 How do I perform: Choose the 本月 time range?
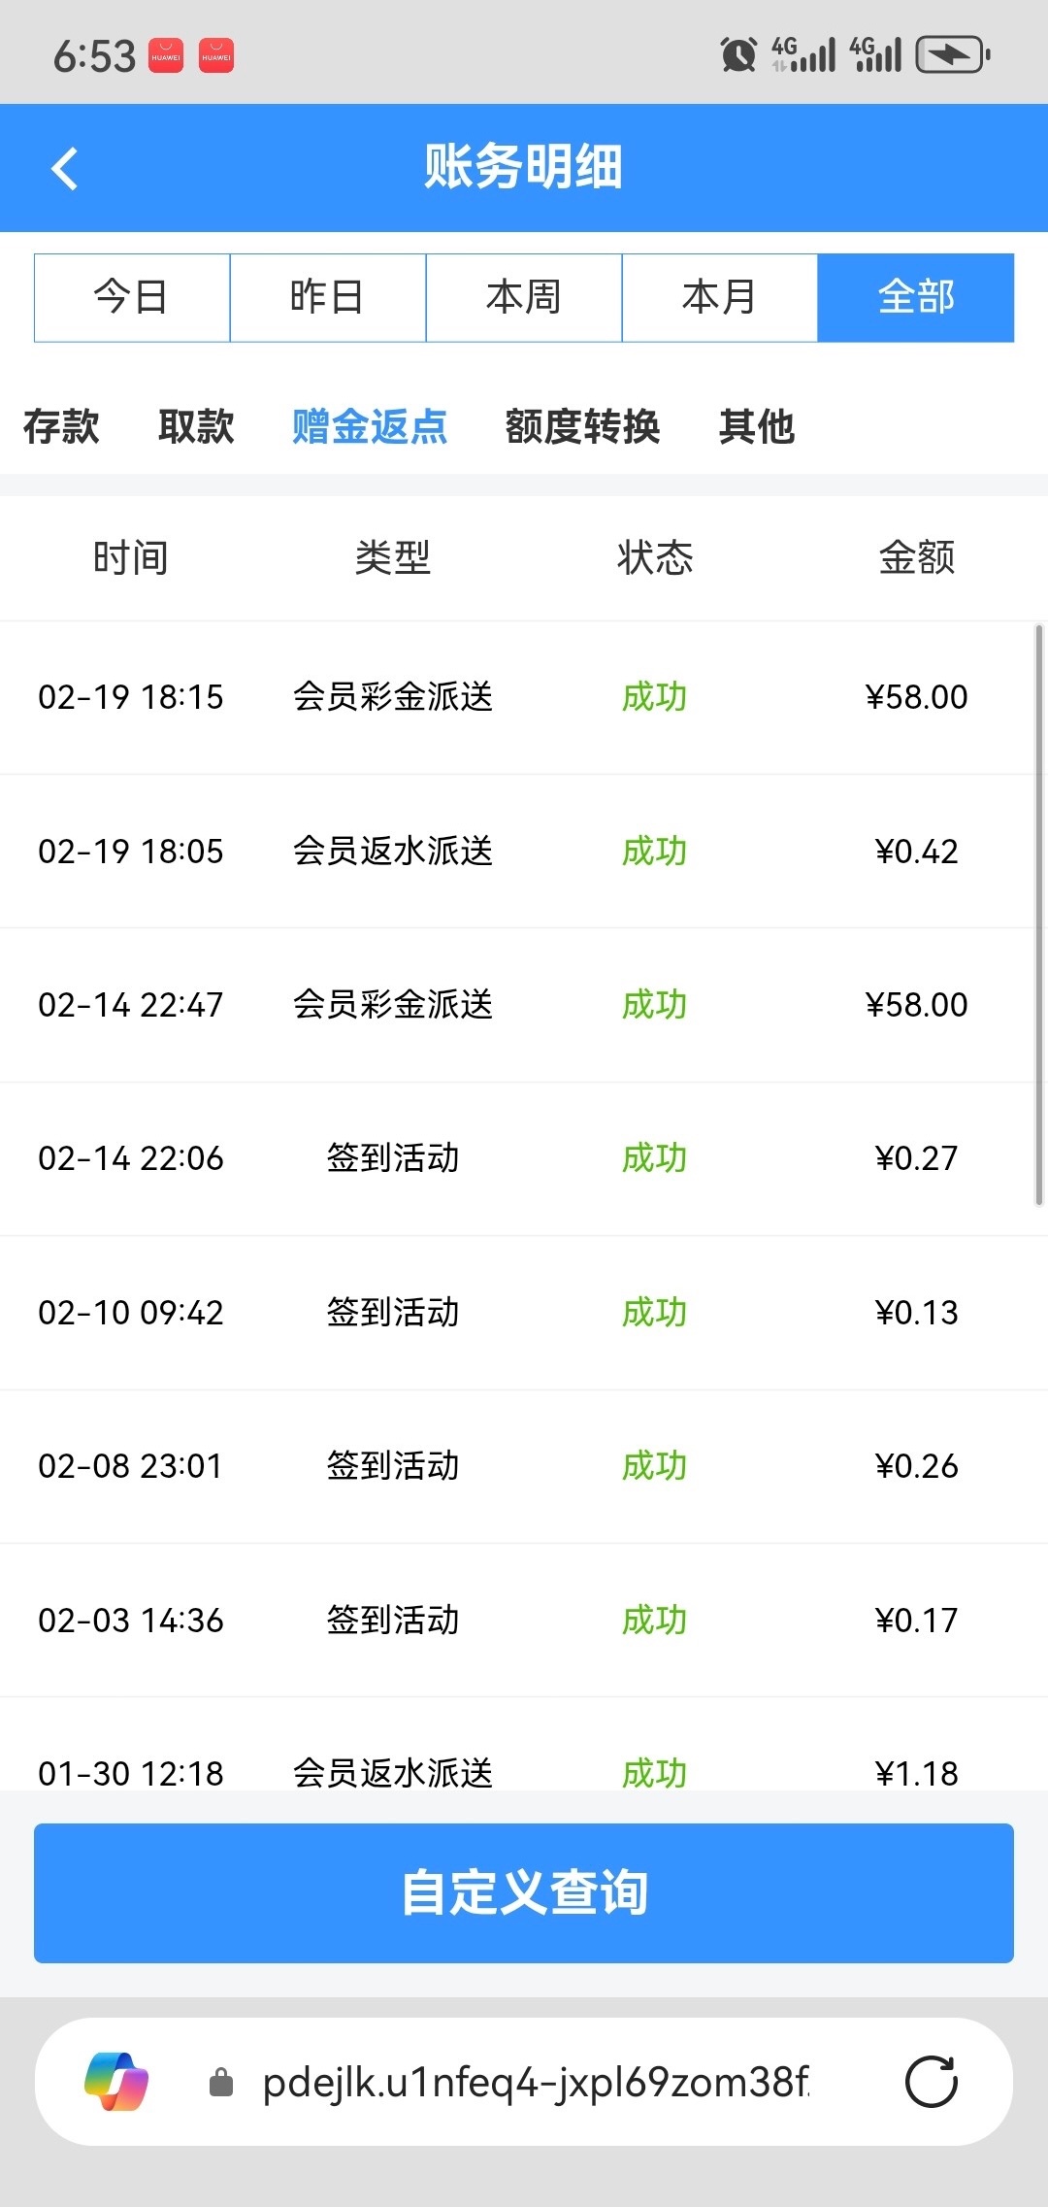pyautogui.click(x=720, y=297)
